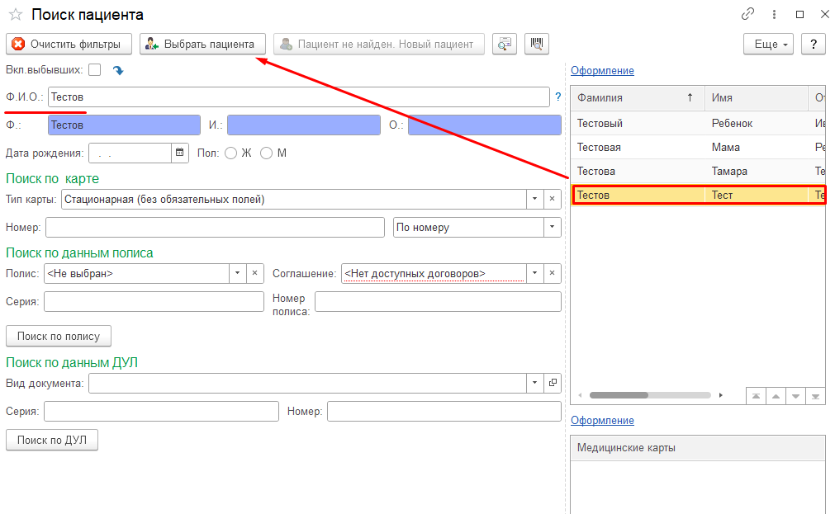The height and width of the screenshot is (514, 835).
Task: Click the И. first name field
Action: pos(304,125)
